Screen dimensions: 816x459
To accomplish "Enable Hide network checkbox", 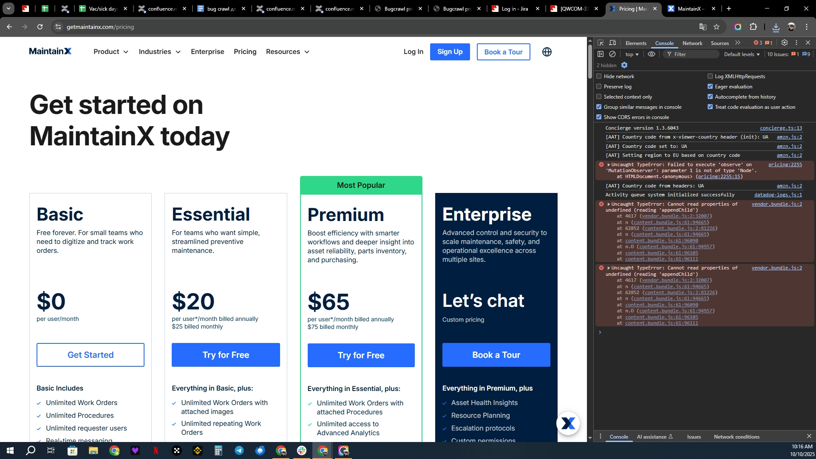I will tap(599, 76).
